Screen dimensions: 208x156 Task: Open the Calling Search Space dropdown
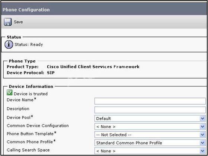click(150, 151)
